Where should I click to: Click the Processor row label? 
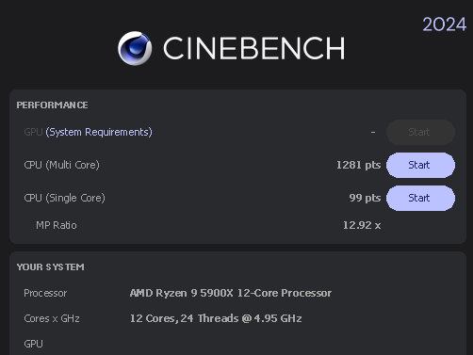coord(45,293)
